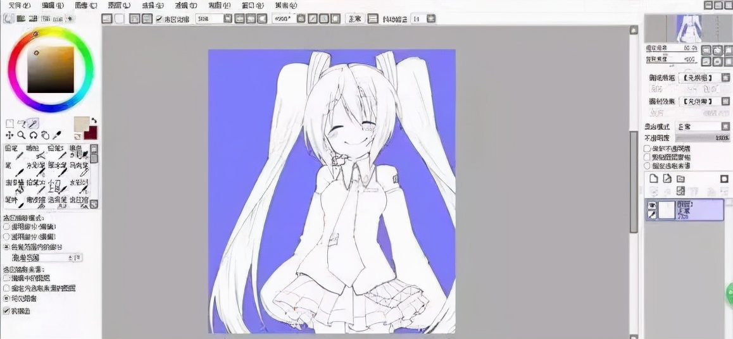Open the canvas effect dropdown
The image size is (733, 339).
pyautogui.click(x=725, y=101)
